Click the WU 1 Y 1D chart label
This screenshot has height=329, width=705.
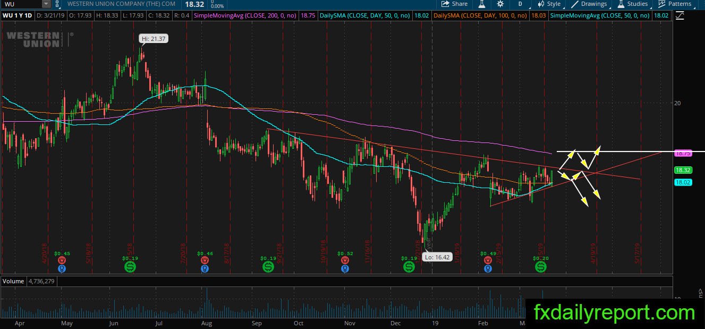pyautogui.click(x=18, y=16)
